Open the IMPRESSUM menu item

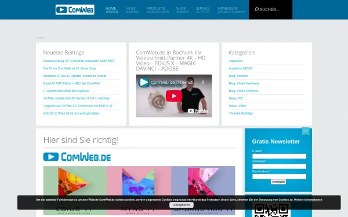coord(231,10)
